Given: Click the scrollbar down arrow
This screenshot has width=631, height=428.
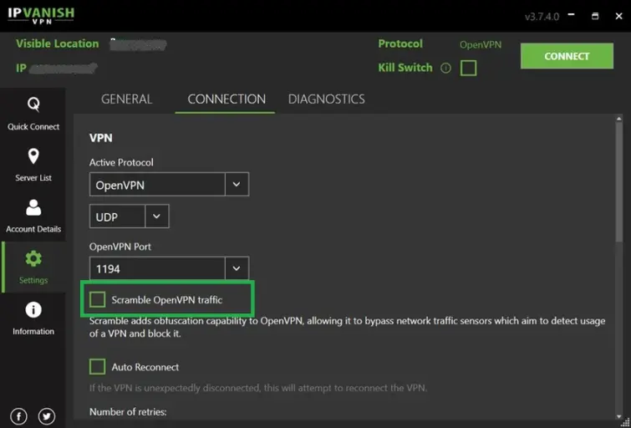Looking at the screenshot, I should [x=619, y=416].
